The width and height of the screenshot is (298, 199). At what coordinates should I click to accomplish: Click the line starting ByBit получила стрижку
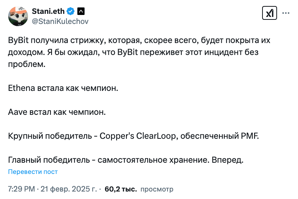pyautogui.click(x=139, y=40)
